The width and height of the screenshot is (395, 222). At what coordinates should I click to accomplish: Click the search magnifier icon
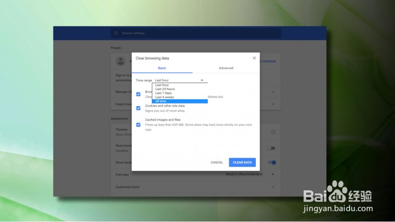point(116,33)
